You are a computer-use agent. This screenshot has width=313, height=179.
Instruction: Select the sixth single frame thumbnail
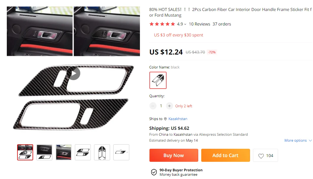pyautogui.click(x=121, y=152)
